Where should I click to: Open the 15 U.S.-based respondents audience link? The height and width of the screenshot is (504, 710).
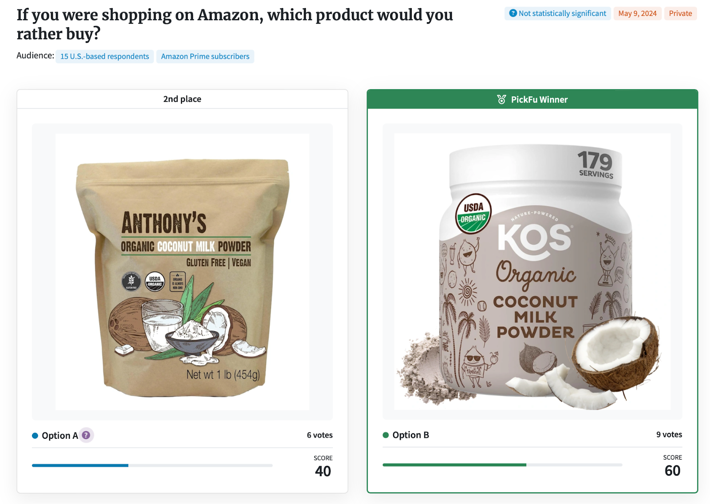coord(105,56)
